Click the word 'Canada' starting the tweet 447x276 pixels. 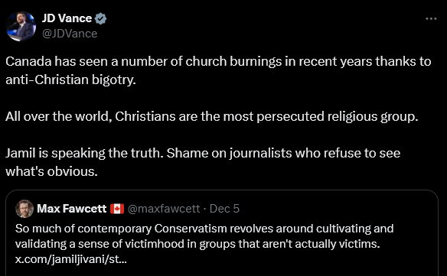(x=28, y=61)
